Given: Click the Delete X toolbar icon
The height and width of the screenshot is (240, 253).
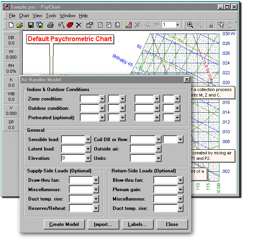Looking at the screenshot, I should tap(79, 25).
